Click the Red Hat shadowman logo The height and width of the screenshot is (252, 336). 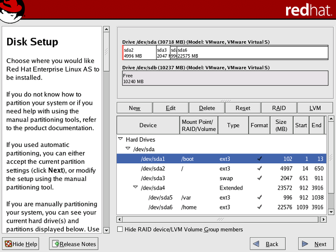pos(12,11)
